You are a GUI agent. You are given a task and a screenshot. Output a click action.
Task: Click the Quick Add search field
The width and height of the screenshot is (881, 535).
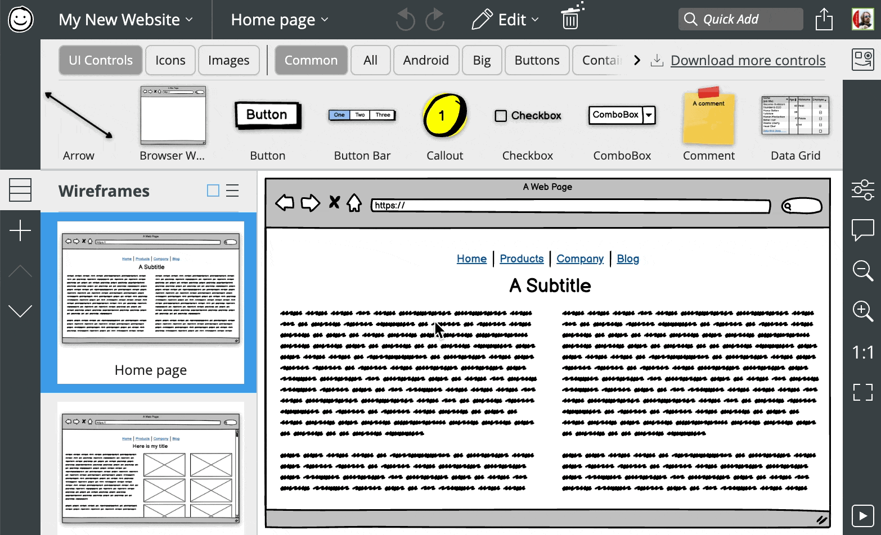pos(740,19)
